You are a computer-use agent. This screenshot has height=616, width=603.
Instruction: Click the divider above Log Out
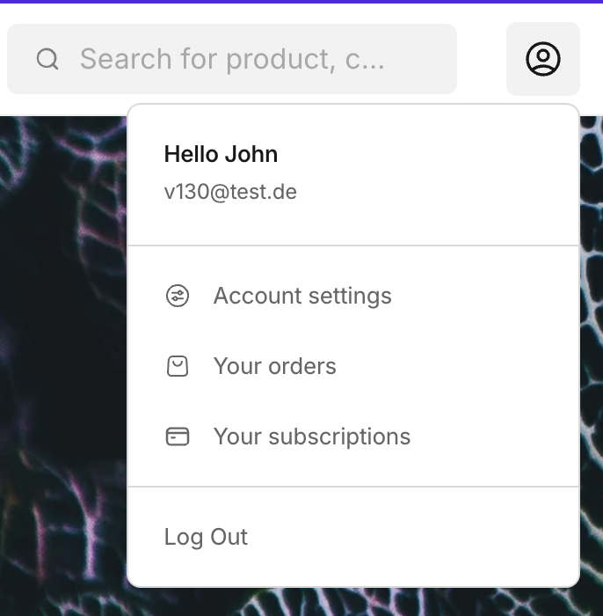[353, 487]
